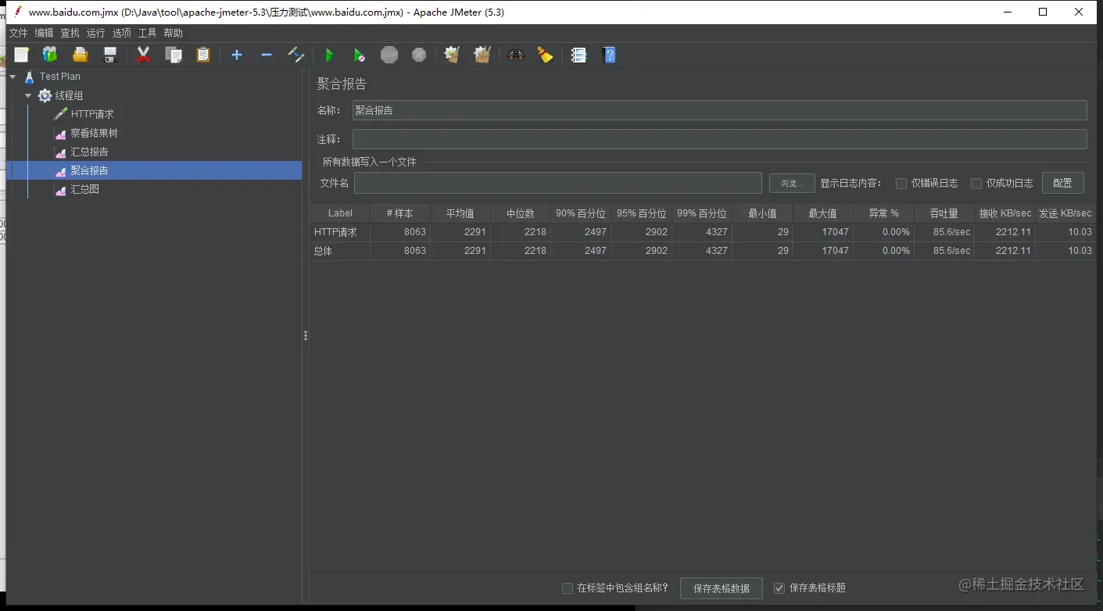Reset search with the brush icon
This screenshot has height=611, width=1103.
[545, 55]
